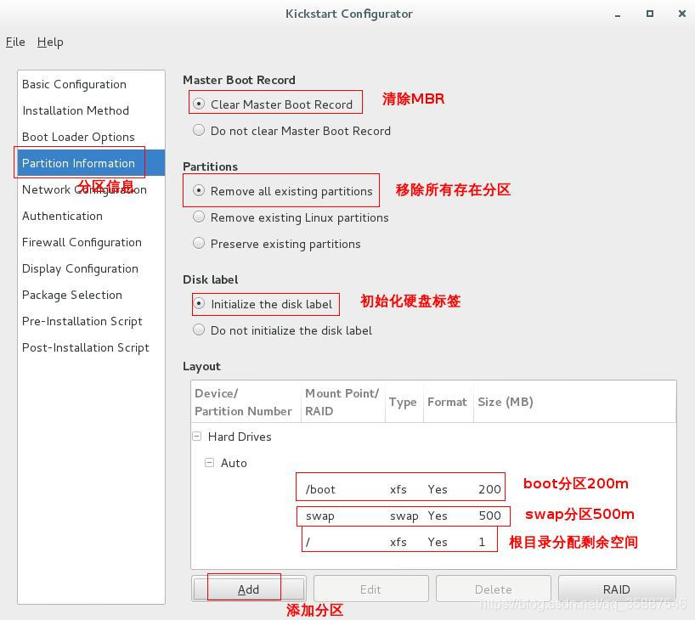Select Partition Information section
Screen dimensions: 695x620
coord(91,163)
